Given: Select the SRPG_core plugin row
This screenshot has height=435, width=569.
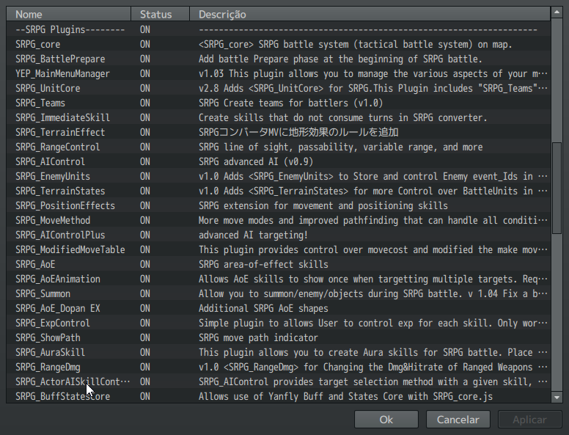Looking at the screenshot, I should point(279,44).
